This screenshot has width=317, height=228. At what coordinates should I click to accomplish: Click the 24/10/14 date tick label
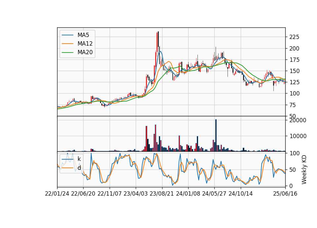pyautogui.click(x=241, y=194)
